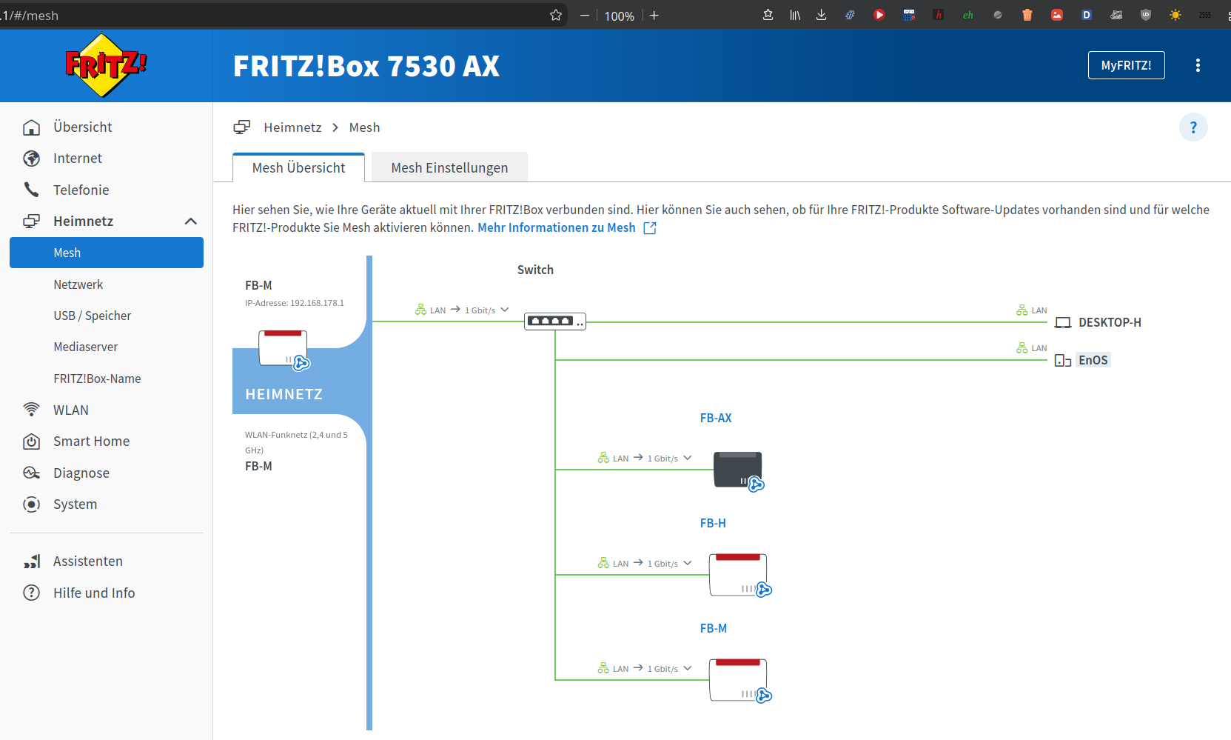Screen dimensions: 1231x740
Task: Open the browser library icon
Action: (795, 15)
